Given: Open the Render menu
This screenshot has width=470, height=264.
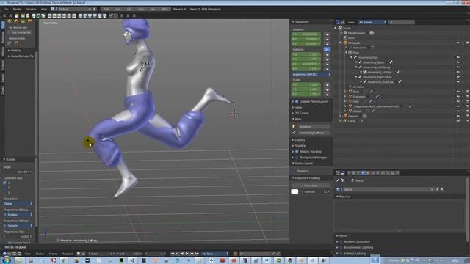Looking at the screenshot, I should 17,9.
